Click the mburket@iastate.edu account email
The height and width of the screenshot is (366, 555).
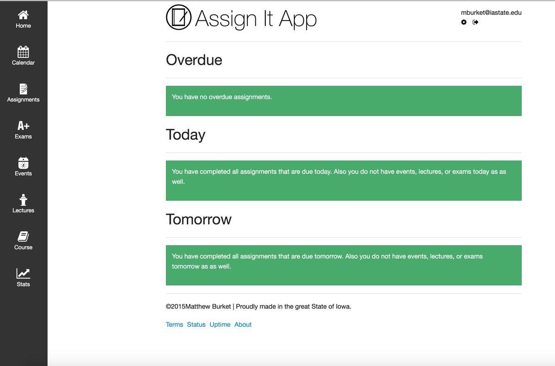click(491, 12)
